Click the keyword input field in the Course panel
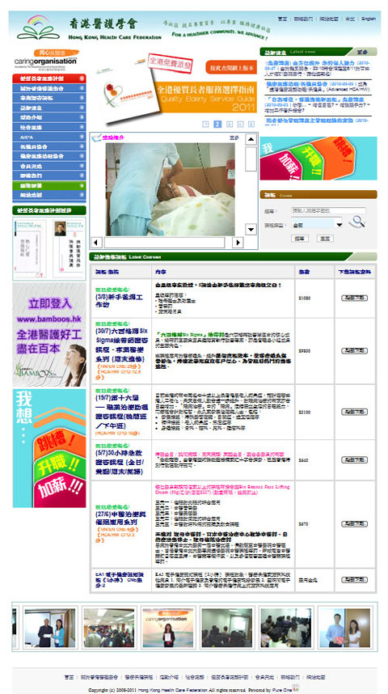The width and height of the screenshot is (388, 694). coord(328,210)
